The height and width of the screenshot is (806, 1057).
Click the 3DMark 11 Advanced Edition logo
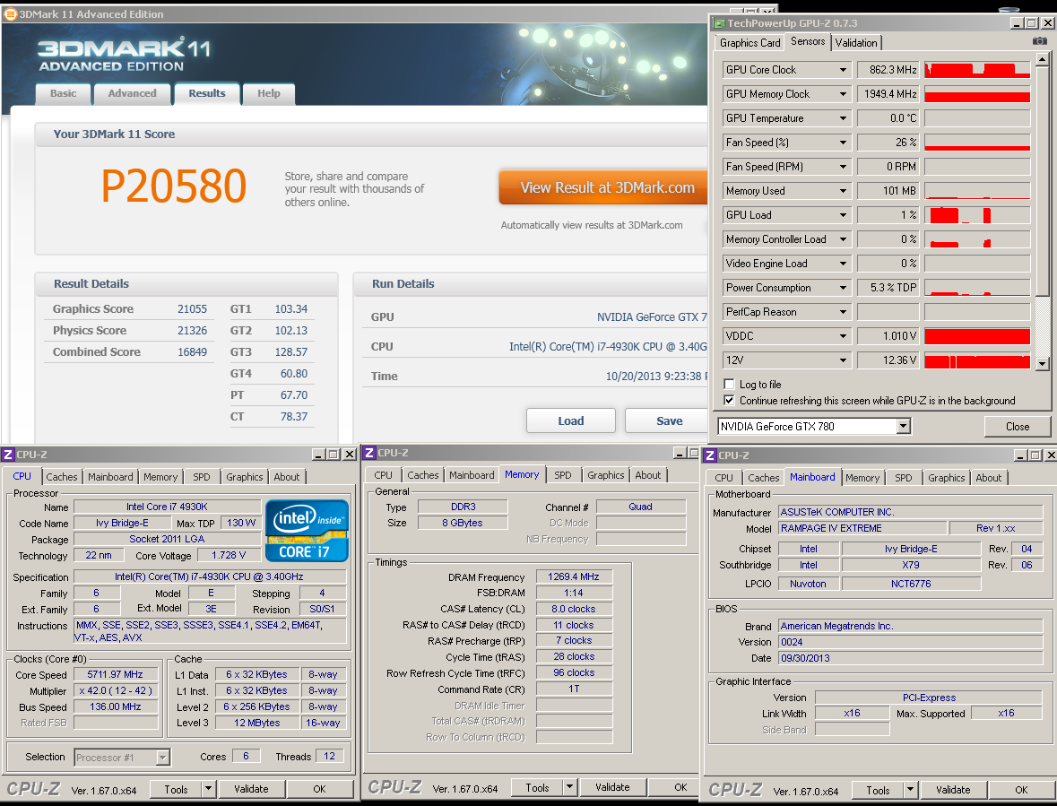point(124,54)
